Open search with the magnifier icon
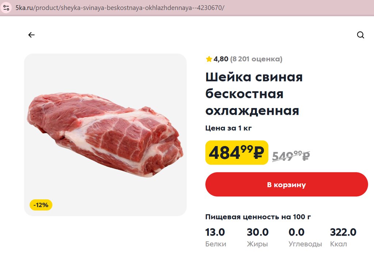The width and height of the screenshot is (374, 256). click(x=360, y=35)
